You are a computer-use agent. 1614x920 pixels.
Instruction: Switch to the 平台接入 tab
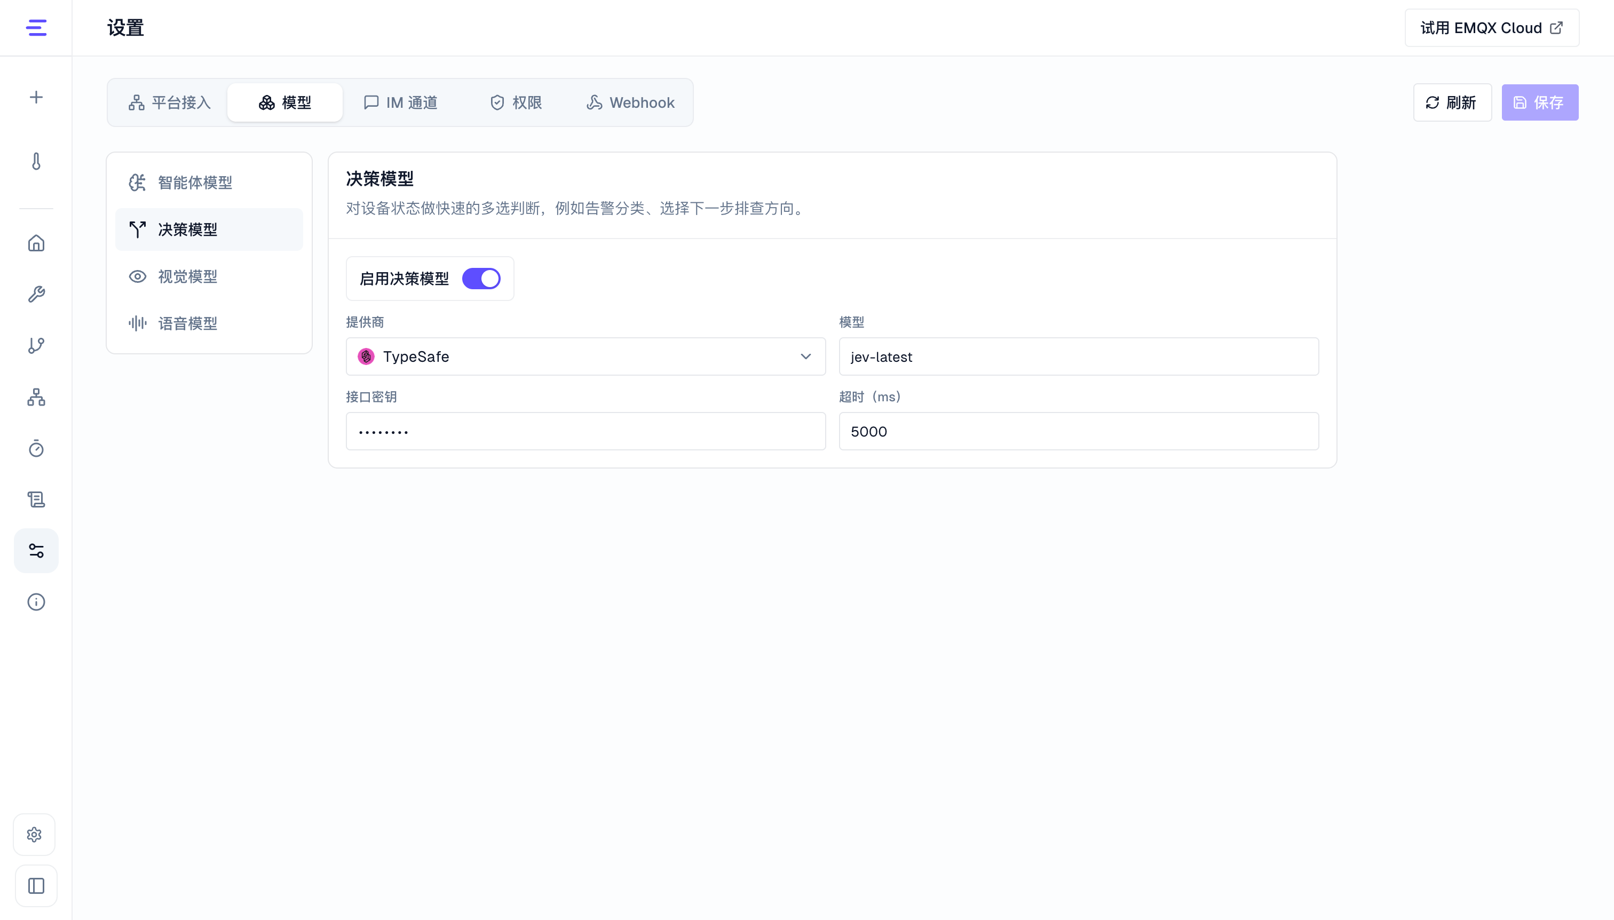pyautogui.click(x=169, y=102)
